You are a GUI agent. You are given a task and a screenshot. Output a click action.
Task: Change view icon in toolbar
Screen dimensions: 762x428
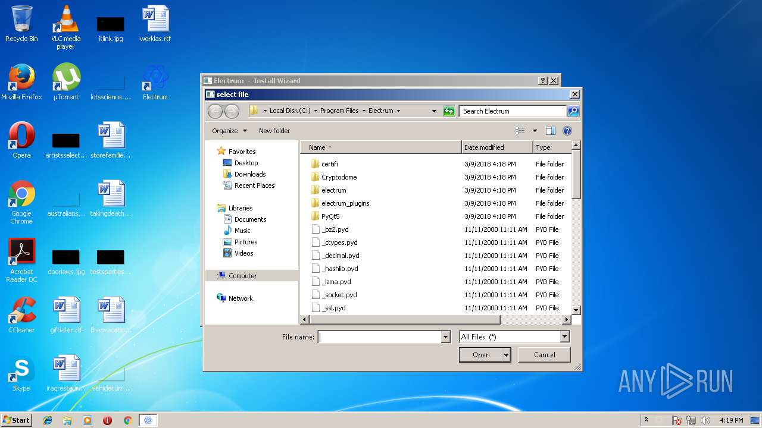520,131
